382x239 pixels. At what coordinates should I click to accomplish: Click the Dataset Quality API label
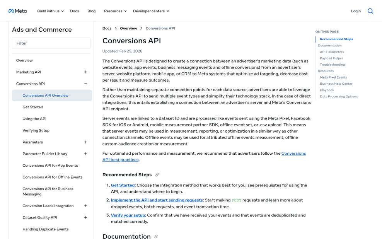point(40,218)
